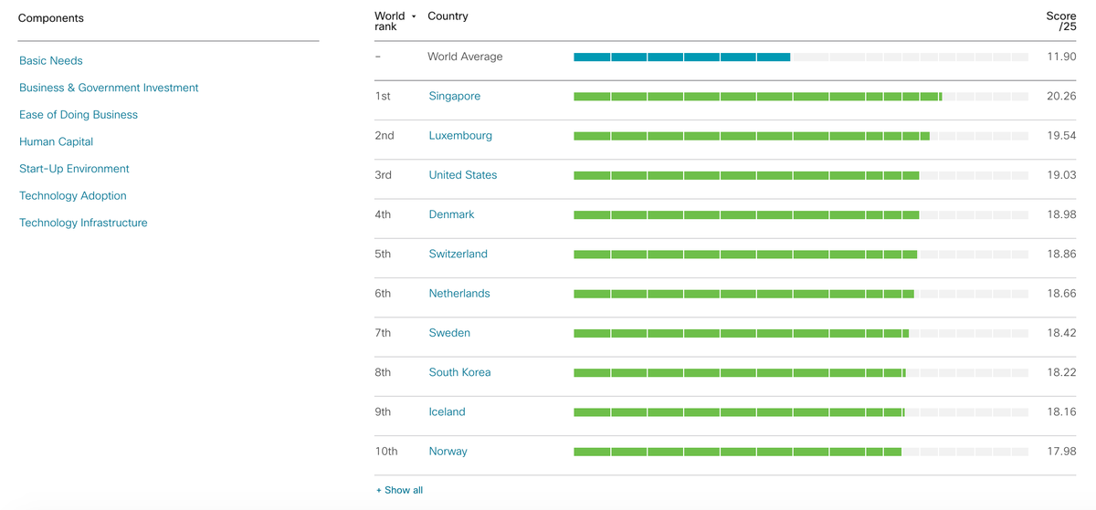Open the Technology Infrastructure link
Viewport: 1096px width, 510px height.
pyautogui.click(x=83, y=223)
